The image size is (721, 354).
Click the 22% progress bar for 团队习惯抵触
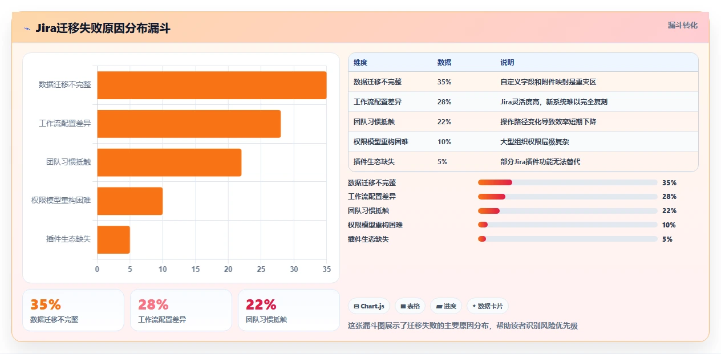(568, 211)
